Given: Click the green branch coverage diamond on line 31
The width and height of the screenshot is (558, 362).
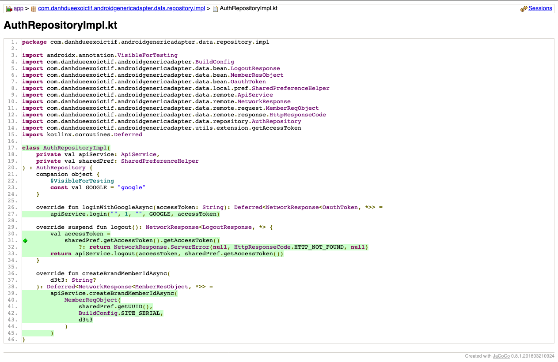Looking at the screenshot, I should pos(25,241).
